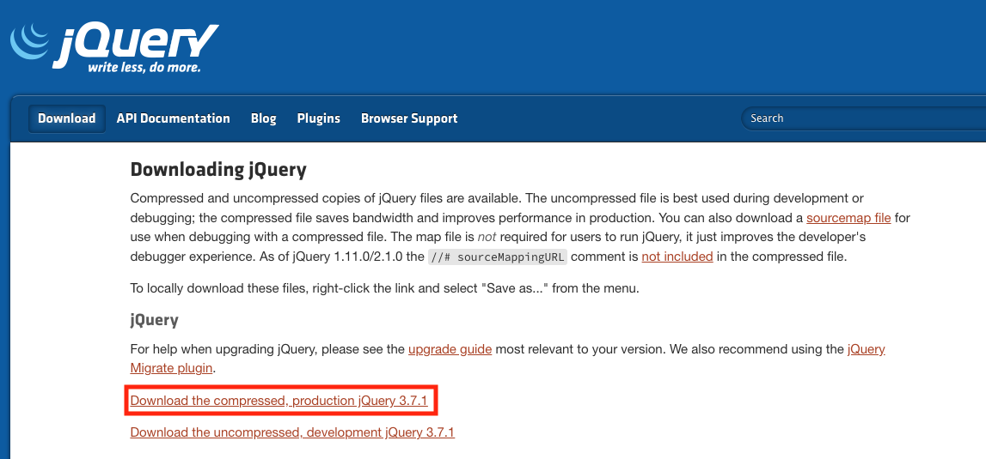Open Browser Support nav item
Image resolution: width=986 pixels, height=459 pixels.
409,118
